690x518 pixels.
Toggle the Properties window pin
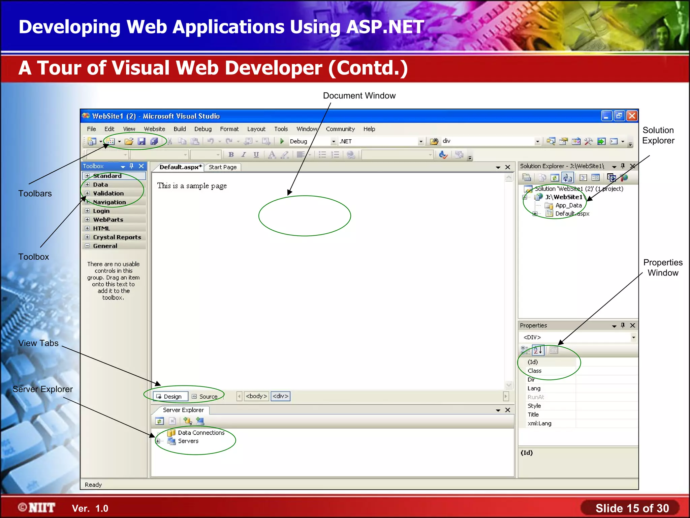click(623, 325)
